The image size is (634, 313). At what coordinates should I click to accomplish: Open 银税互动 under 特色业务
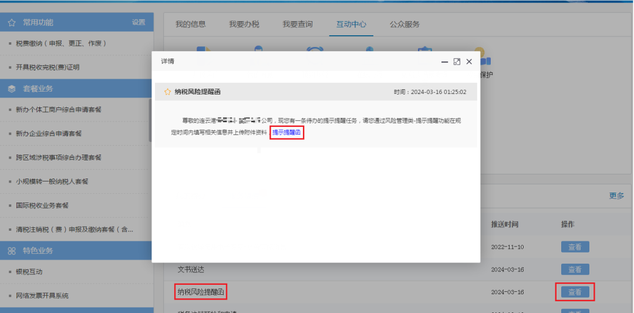pyautogui.click(x=29, y=272)
